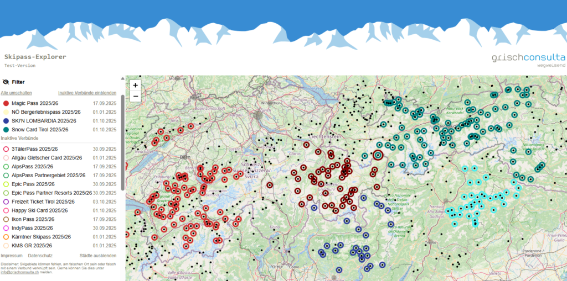Toggle the Magic Pass 2025/26 red circle
The height and width of the screenshot is (281, 567).
[6, 103]
